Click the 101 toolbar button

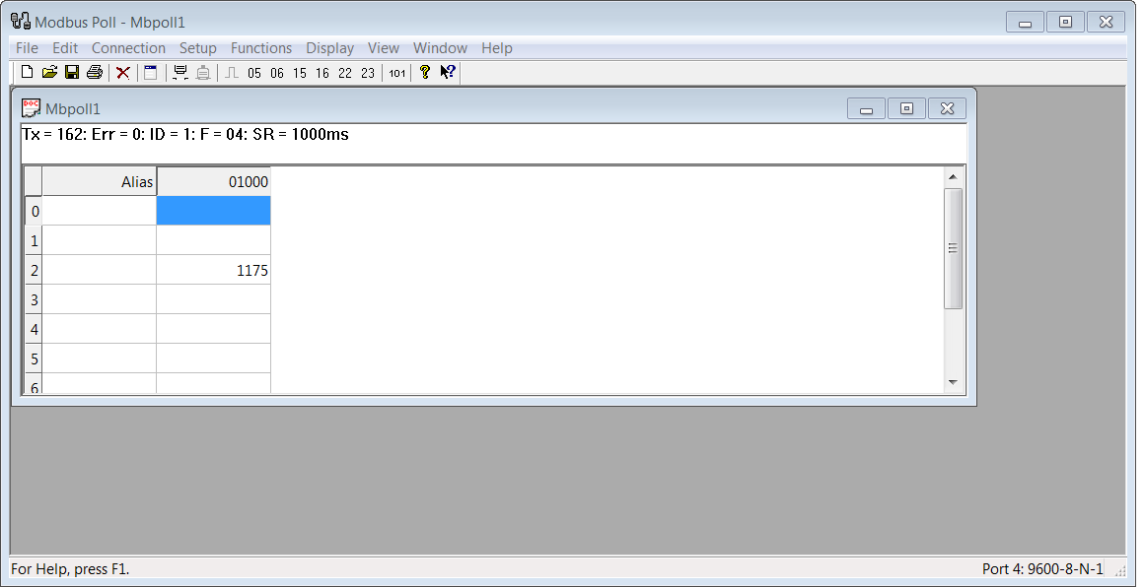tap(396, 73)
